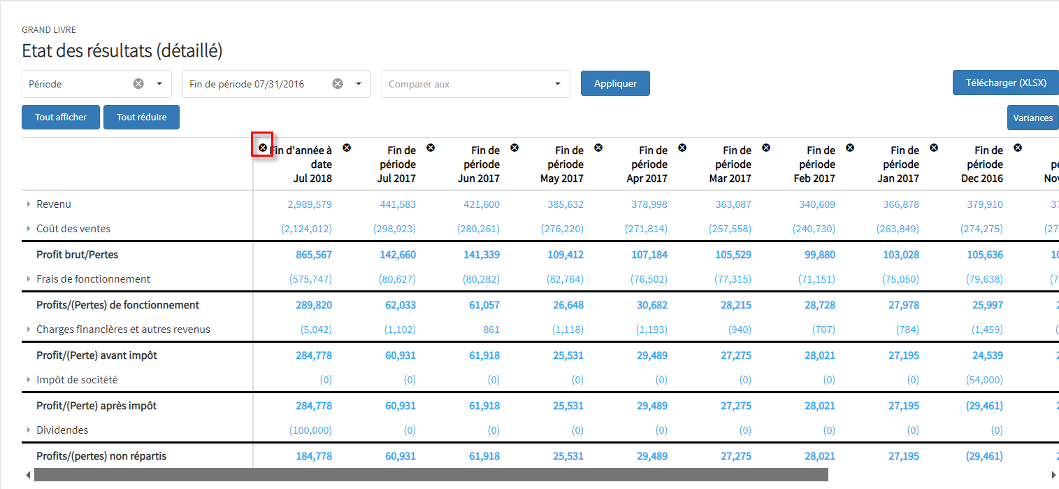The width and height of the screenshot is (1059, 489).
Task: Remove the Jul 2018 year-to-date column
Action: coord(263,148)
